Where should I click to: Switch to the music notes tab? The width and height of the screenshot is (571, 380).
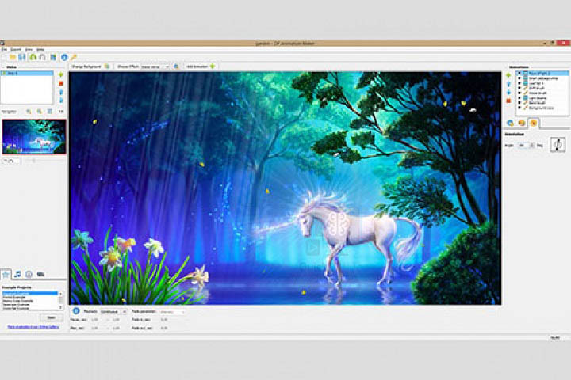[x=17, y=274]
